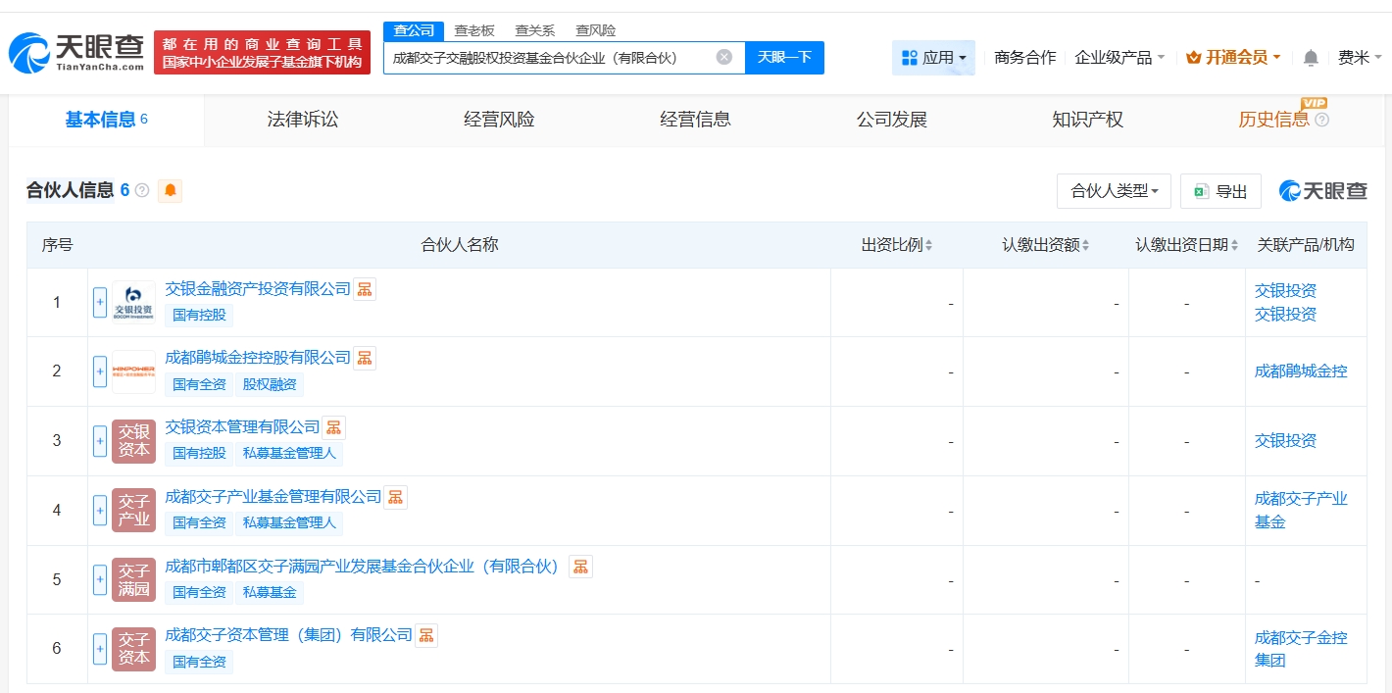Screen dimensions: 1392x693
Task: Open 交银资本管理有限公司 company link
Action: click(x=242, y=427)
